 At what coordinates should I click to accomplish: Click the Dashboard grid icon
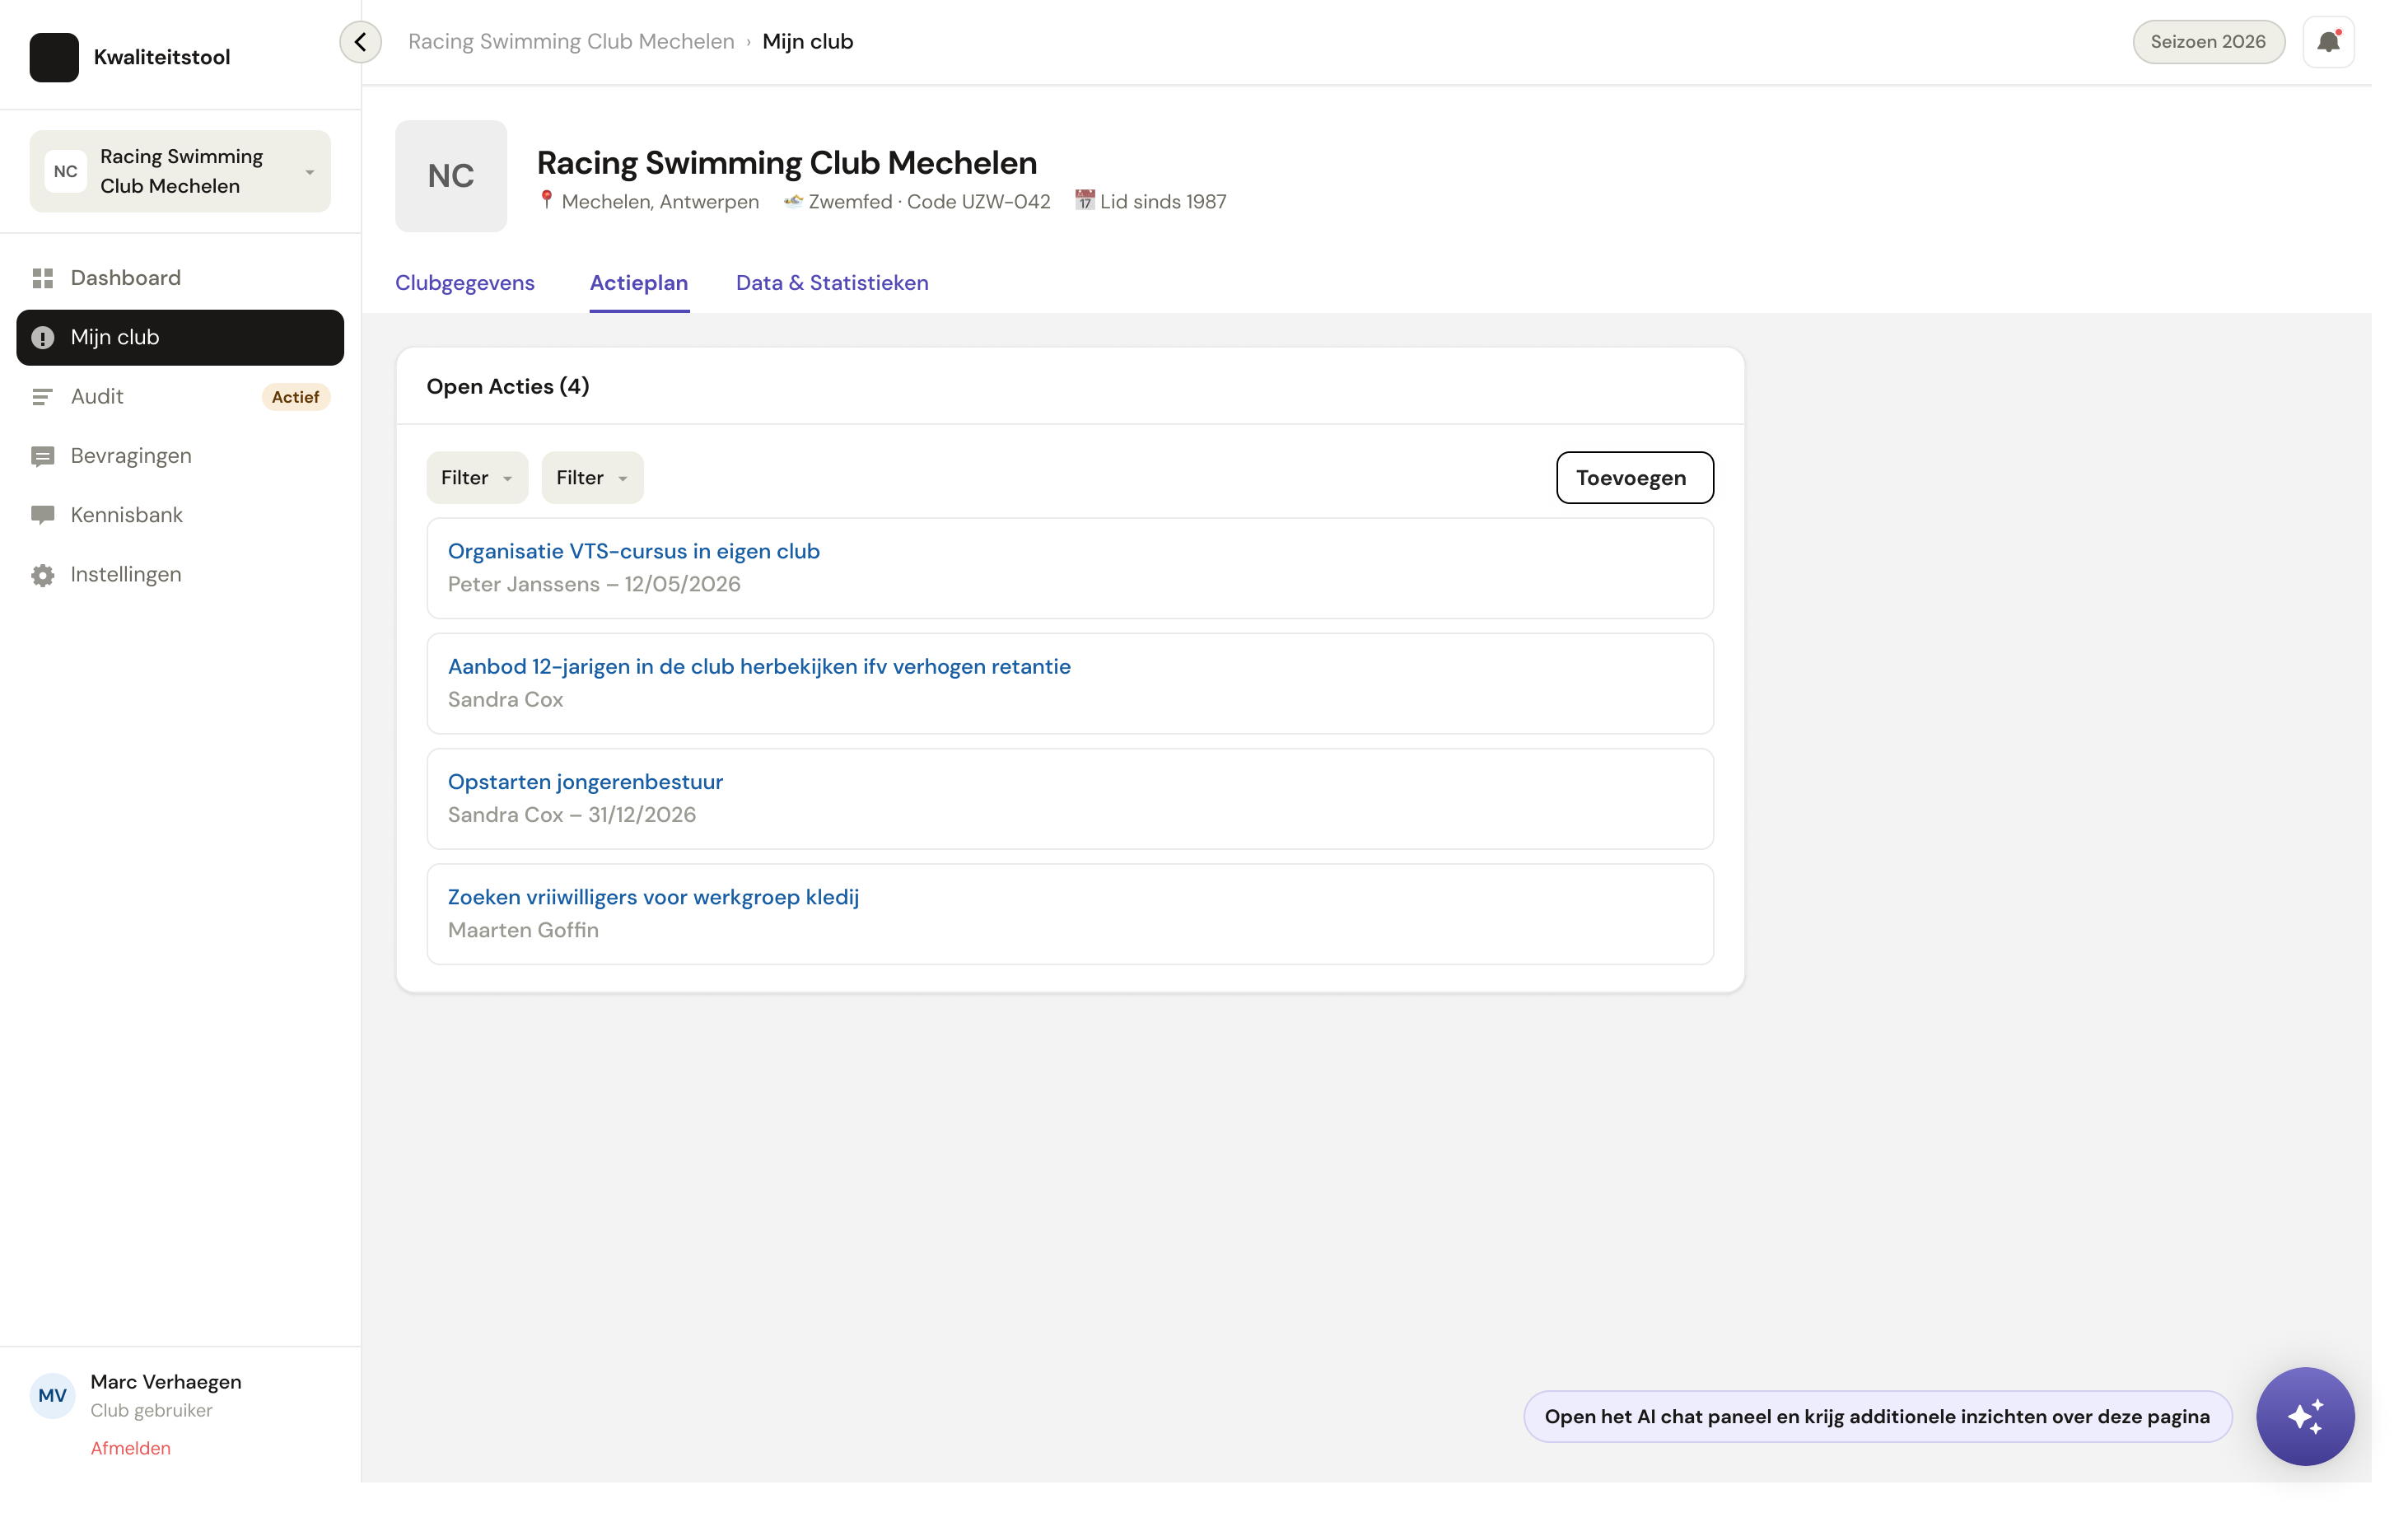click(43, 278)
